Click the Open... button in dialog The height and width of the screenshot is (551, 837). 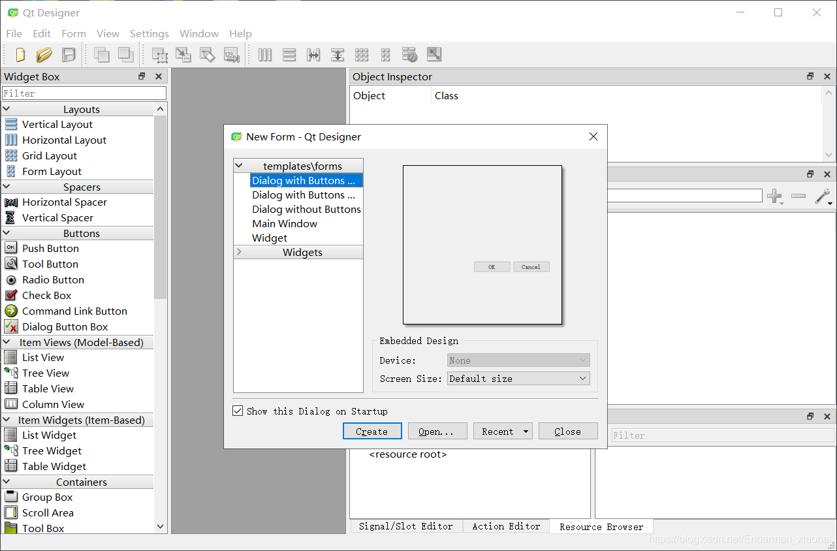click(x=437, y=432)
